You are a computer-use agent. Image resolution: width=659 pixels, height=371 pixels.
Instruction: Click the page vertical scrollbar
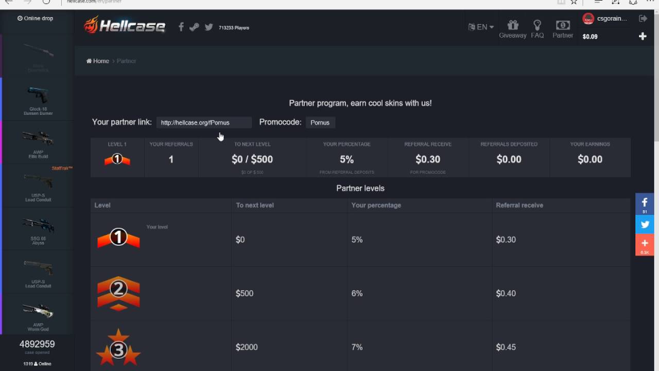(656, 77)
